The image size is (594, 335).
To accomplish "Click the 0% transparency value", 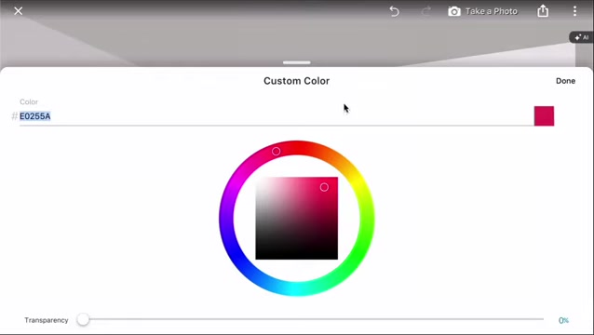I will click(x=563, y=320).
